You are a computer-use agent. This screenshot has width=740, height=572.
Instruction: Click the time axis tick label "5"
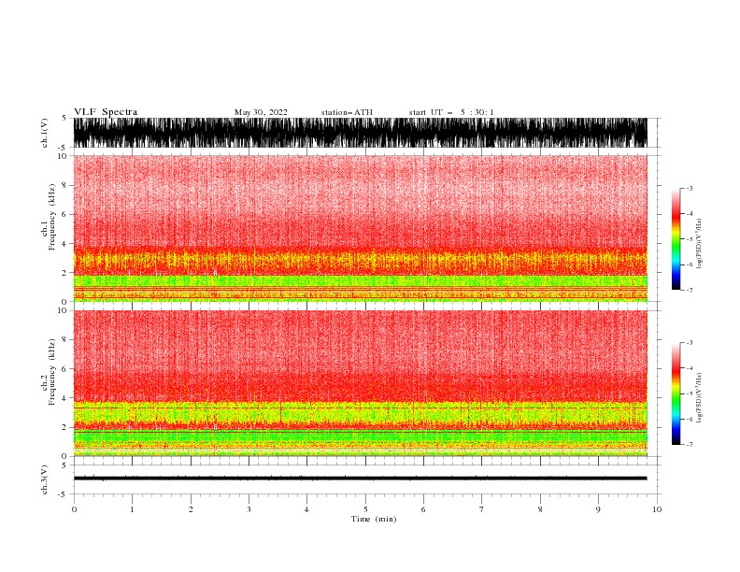(x=365, y=509)
